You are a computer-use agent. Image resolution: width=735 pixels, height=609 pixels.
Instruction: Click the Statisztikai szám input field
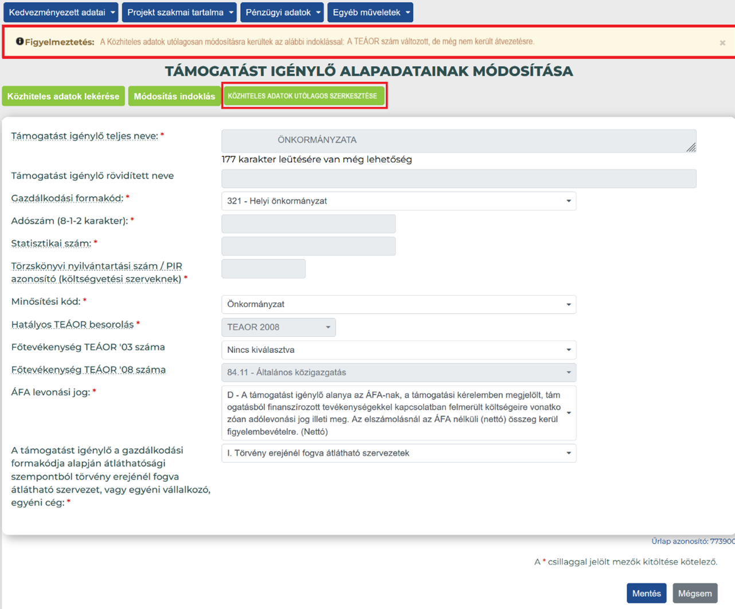(308, 246)
